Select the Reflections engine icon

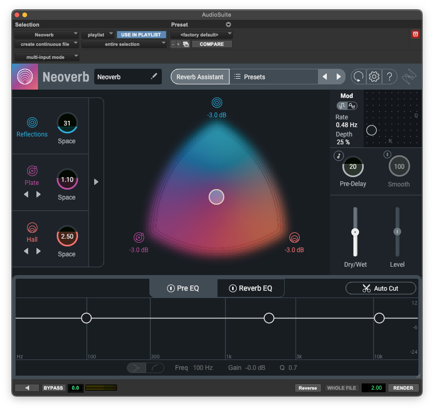(x=32, y=123)
